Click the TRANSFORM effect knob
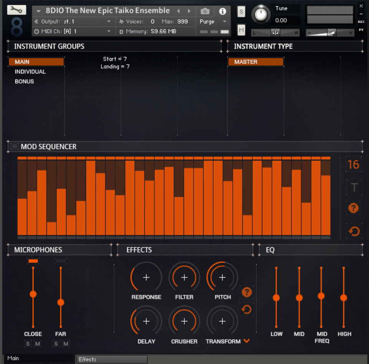This screenshot has width=369, height=364. pos(222,321)
